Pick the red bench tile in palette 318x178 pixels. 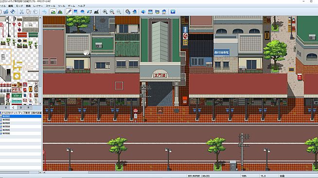click(22, 35)
